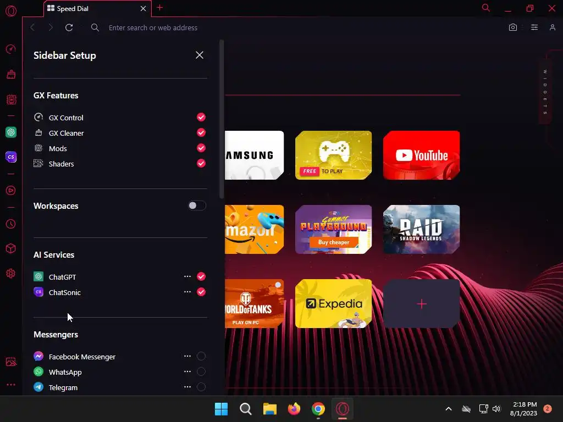Screen dimensions: 563x422
Task: Launch Chrome from the taskbar
Action: [318, 409]
